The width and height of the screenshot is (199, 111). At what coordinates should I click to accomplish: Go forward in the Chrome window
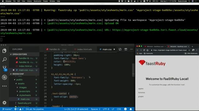click(x=141, y=50)
